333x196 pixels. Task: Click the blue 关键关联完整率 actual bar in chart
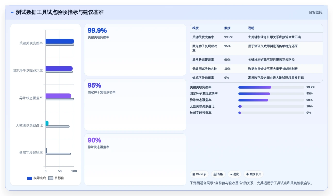pos(60,41)
